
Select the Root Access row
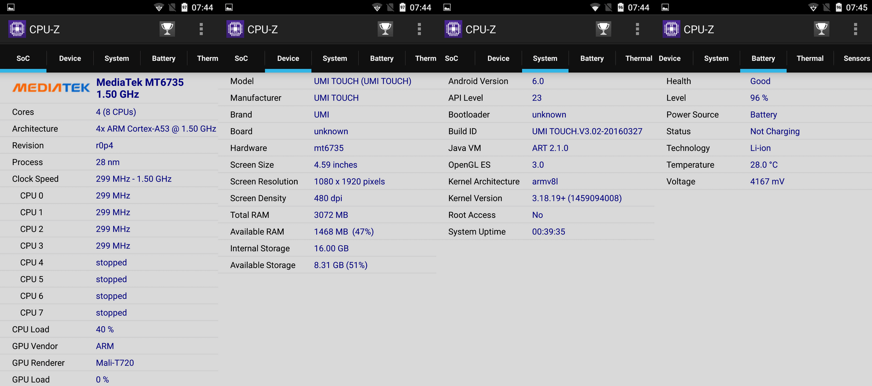[x=545, y=215]
